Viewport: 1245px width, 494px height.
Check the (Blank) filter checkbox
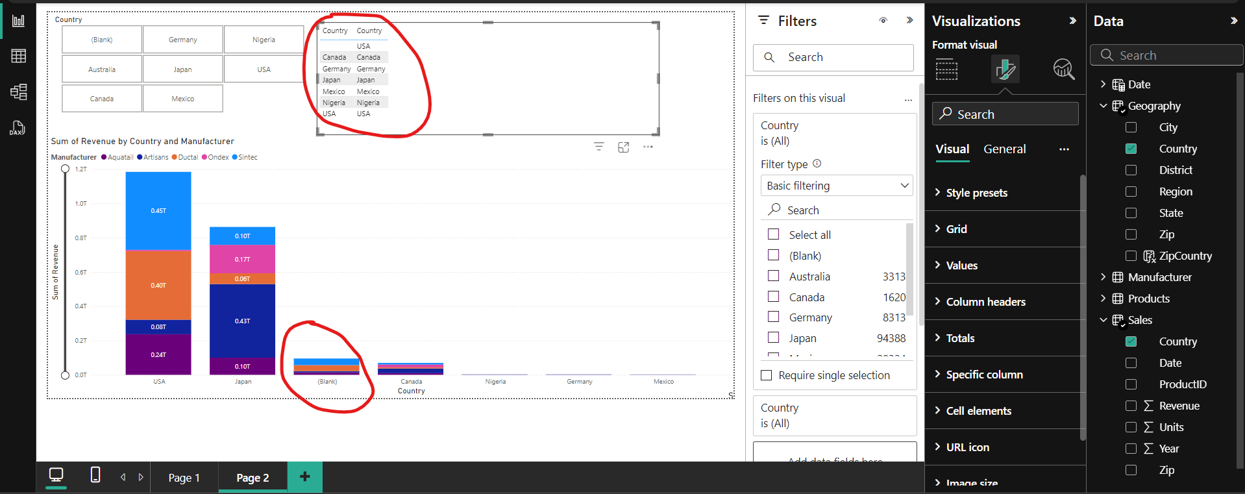(x=773, y=255)
